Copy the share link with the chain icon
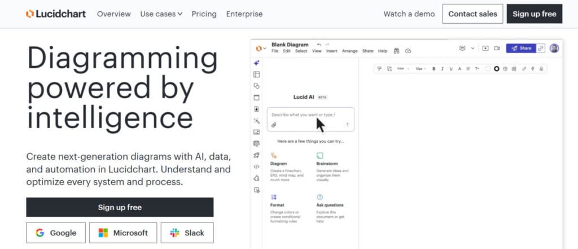Screen dimensions: 578x249 [540, 49]
